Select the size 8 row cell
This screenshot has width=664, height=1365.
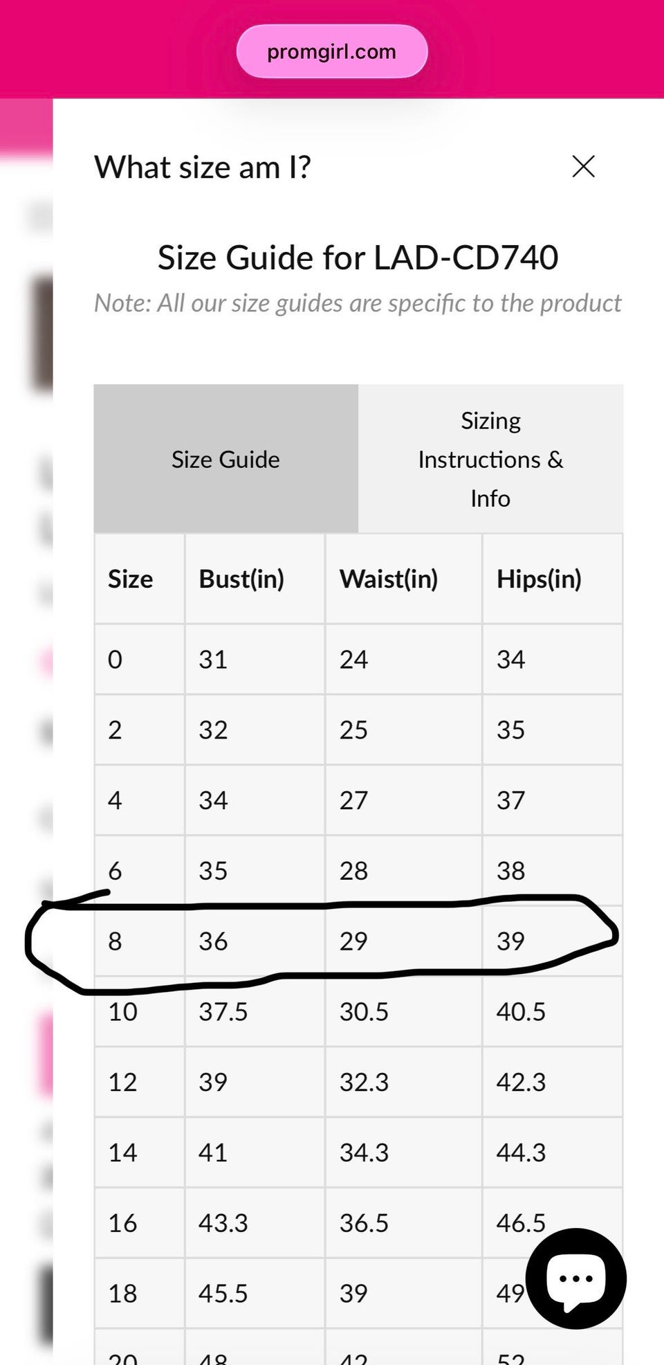(115, 941)
